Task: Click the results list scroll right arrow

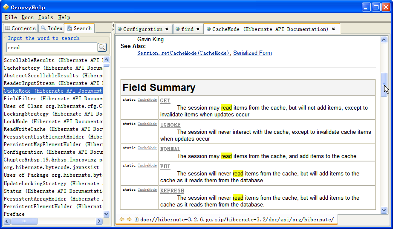Action: pyautogui.click(x=99, y=221)
